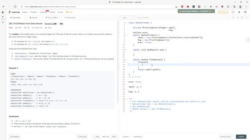Image resolution: width=250 pixels, height=140 pixels.
Task: Place cursor on editor line 18
Action: (x=189, y=65)
